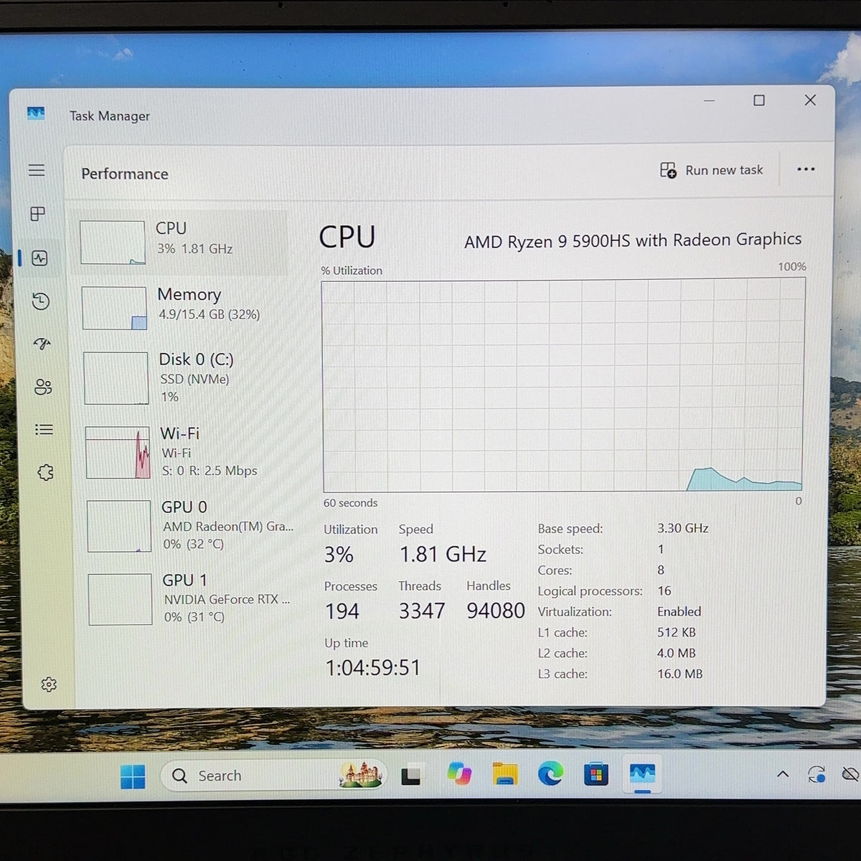Open the App history page icon
861x861 pixels.
41,301
